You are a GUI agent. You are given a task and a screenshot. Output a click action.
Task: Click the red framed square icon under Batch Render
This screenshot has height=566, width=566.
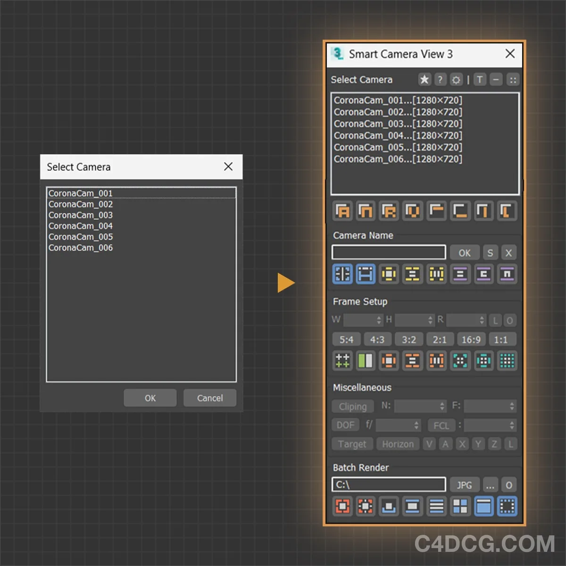click(x=342, y=506)
